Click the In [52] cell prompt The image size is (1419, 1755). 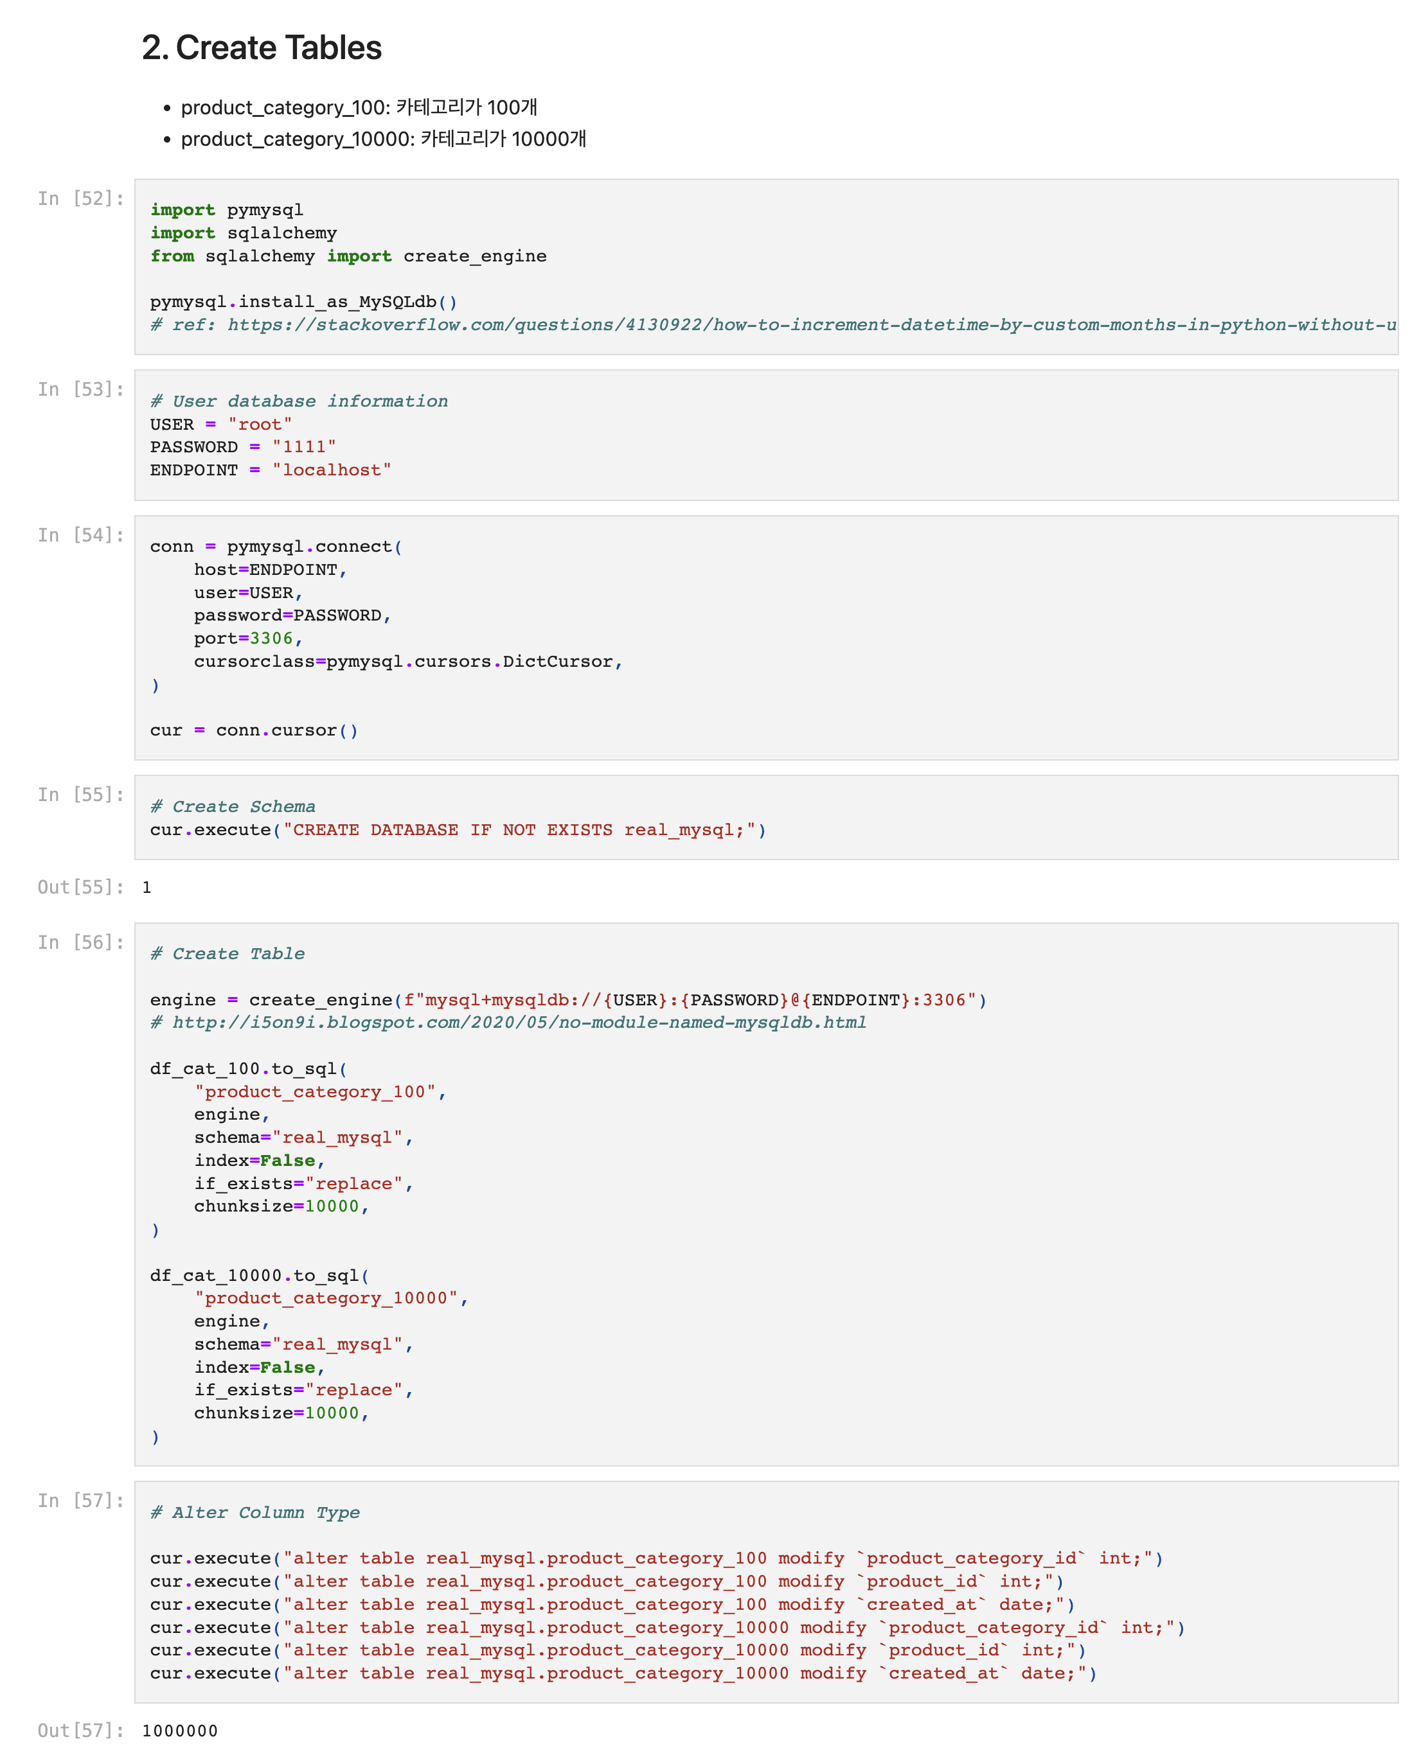[80, 198]
